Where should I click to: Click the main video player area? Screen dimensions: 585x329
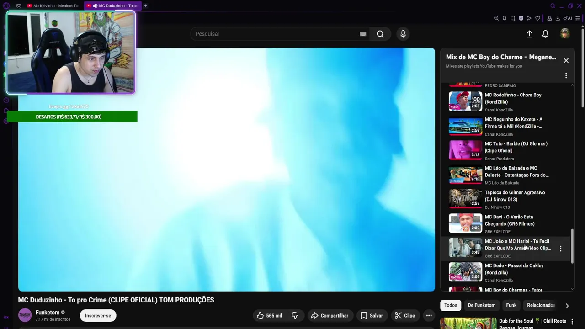227,170
